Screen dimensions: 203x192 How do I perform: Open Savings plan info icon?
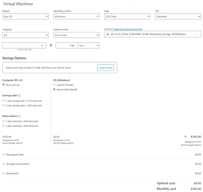(19, 95)
